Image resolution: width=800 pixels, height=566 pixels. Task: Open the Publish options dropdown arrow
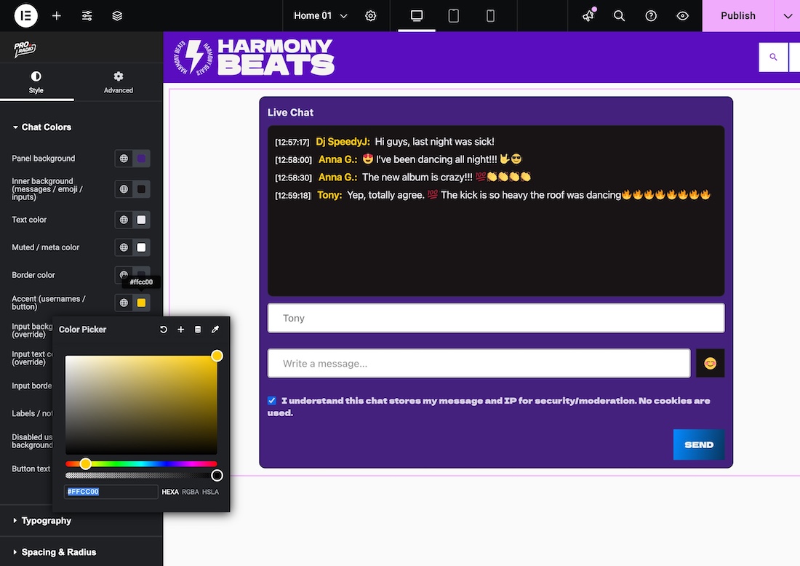(787, 15)
